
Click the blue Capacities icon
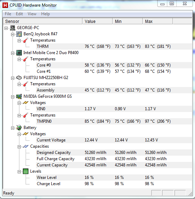click(26, 146)
